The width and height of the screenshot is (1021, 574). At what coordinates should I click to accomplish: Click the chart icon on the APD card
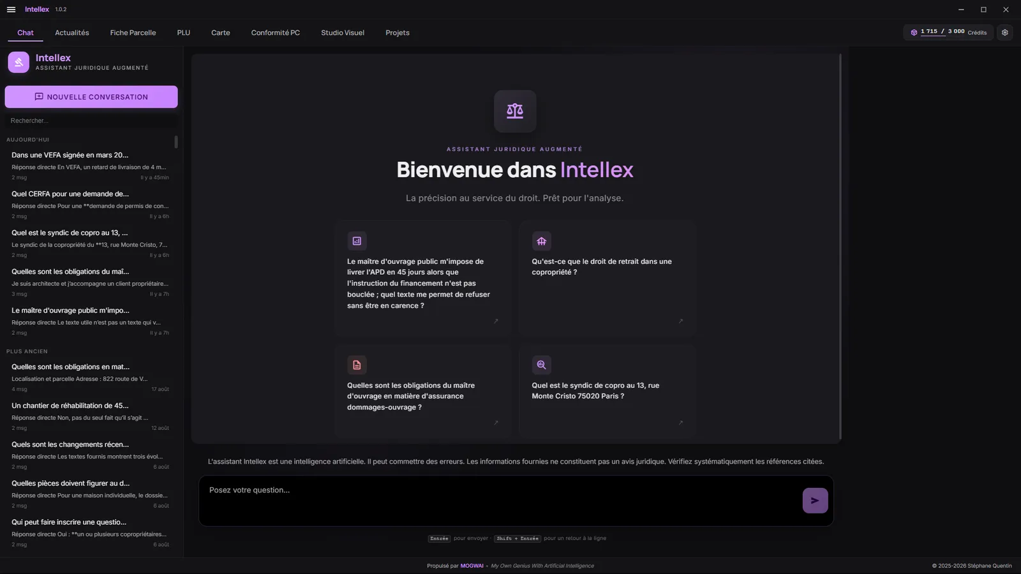click(x=357, y=241)
